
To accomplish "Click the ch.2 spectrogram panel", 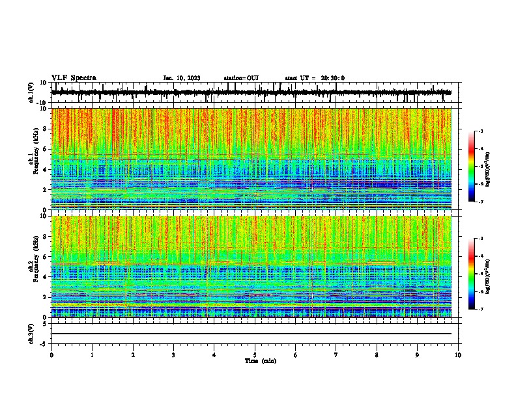I will pos(251,267).
